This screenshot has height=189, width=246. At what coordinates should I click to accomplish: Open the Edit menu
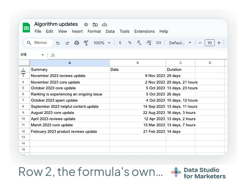[x=49, y=31]
